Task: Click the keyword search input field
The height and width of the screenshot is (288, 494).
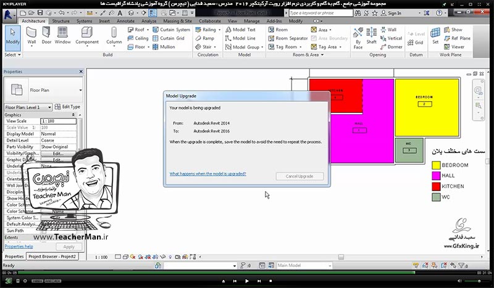Action: tap(320, 13)
